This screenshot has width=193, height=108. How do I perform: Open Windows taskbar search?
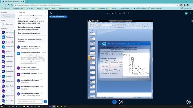click(x=5, y=106)
